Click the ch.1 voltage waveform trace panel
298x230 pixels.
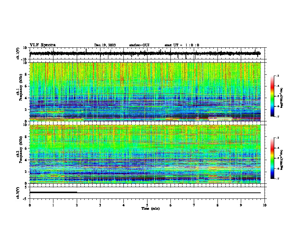(x=148, y=53)
